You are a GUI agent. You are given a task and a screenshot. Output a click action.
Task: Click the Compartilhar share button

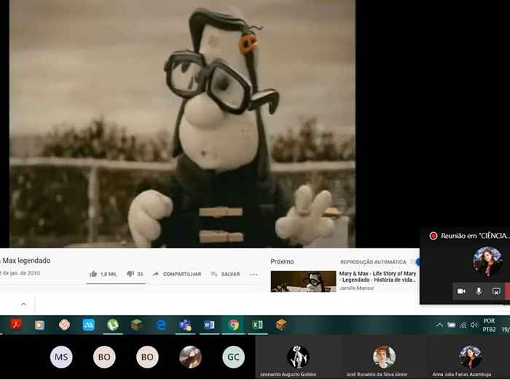coord(176,274)
